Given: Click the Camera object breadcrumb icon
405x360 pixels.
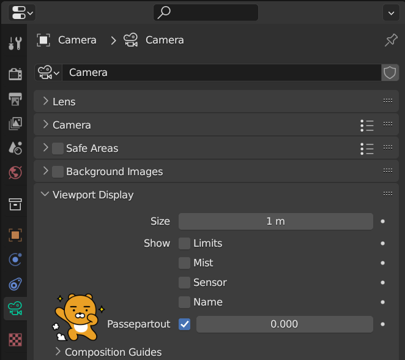Looking at the screenshot, I should (43, 40).
